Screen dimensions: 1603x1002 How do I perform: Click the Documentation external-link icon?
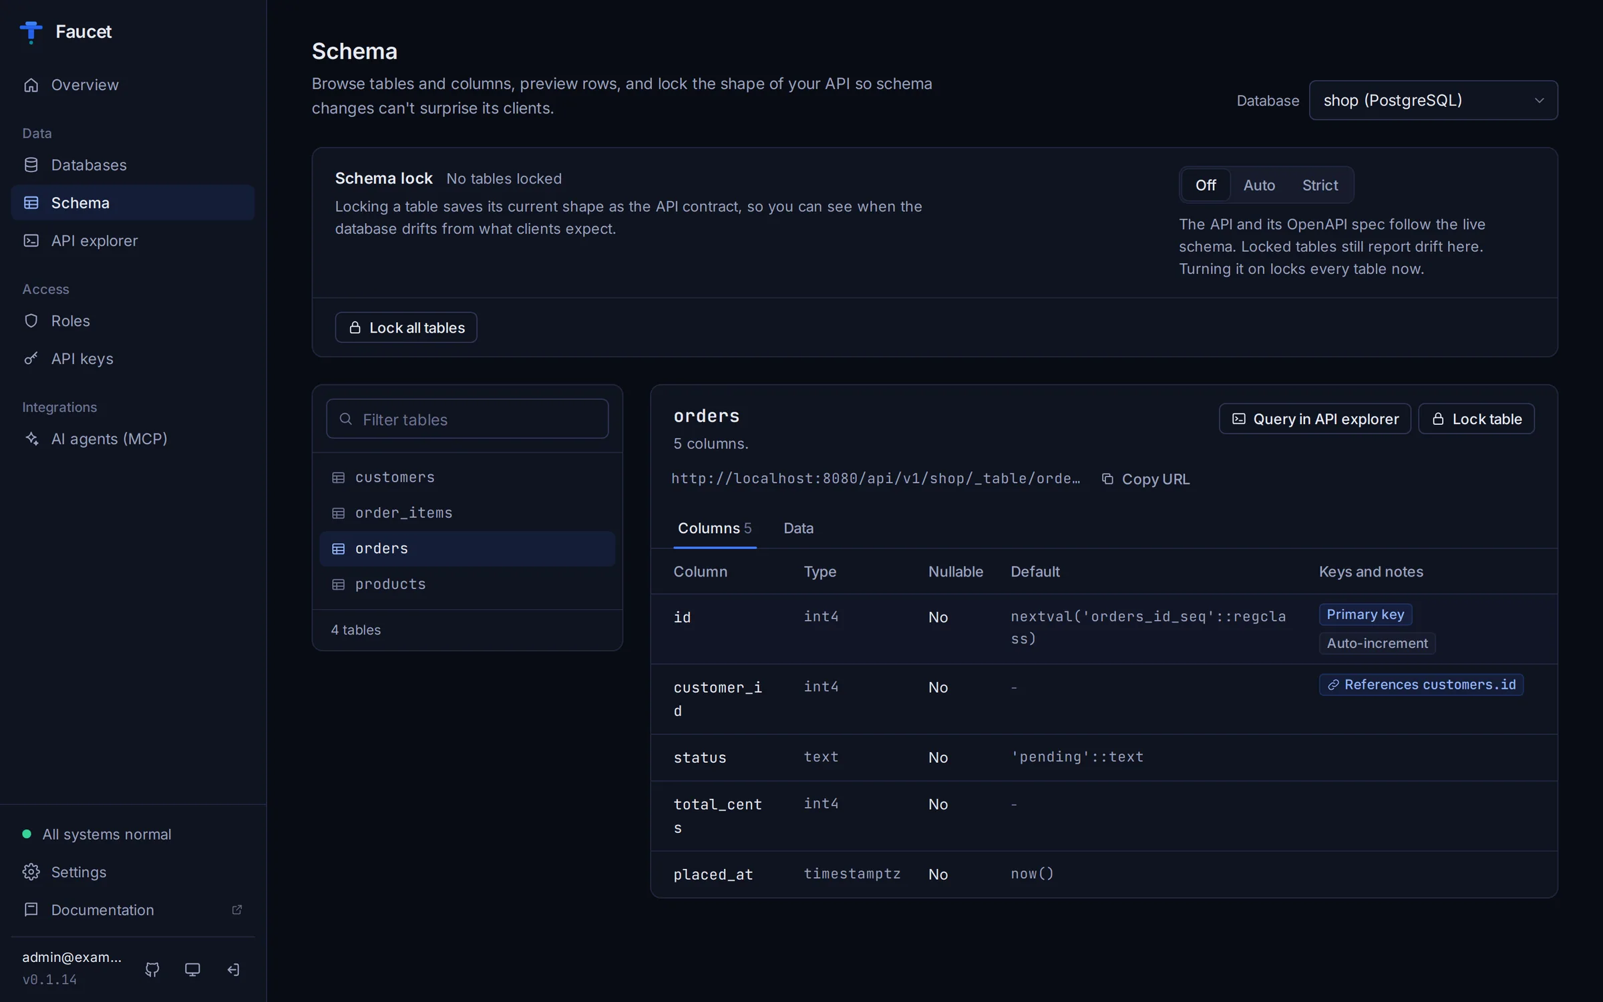tap(236, 910)
